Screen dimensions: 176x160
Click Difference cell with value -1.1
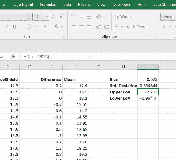click(51, 136)
